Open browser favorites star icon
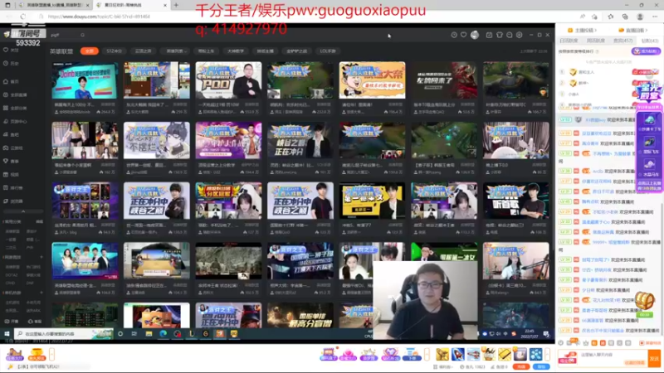Viewport: 664px width, 373px height. [x=610, y=17]
